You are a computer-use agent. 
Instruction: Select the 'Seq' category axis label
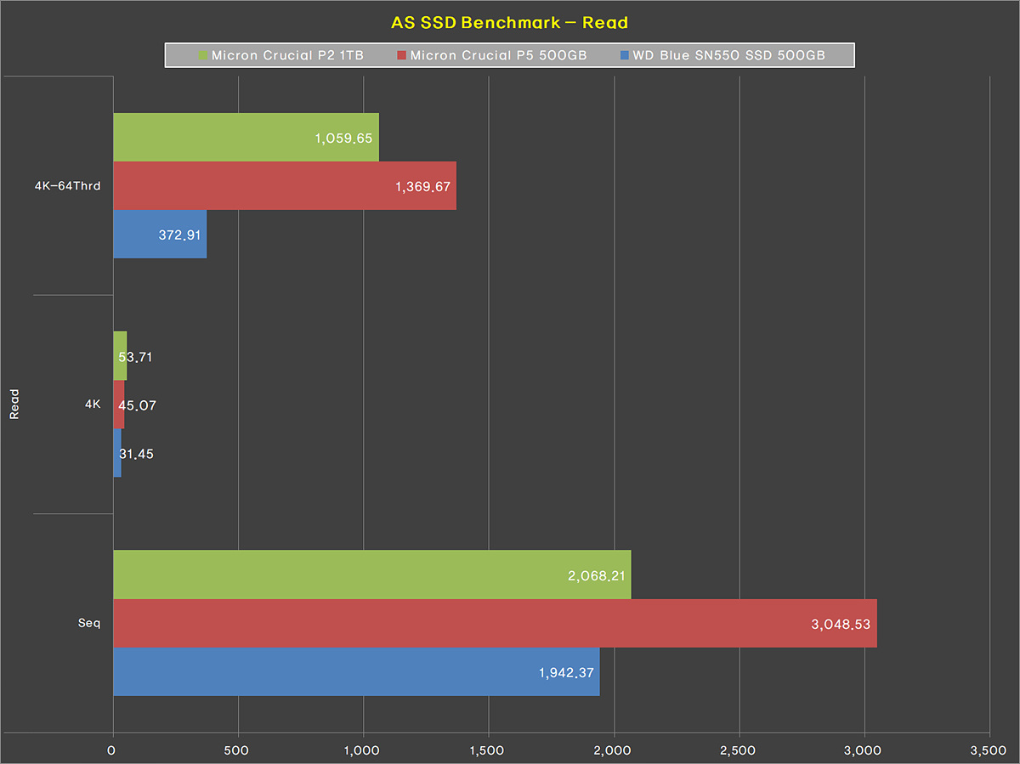click(x=89, y=623)
